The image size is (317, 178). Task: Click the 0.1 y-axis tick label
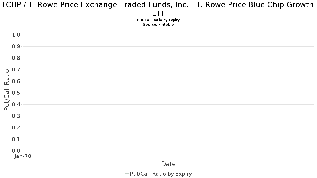(16, 139)
